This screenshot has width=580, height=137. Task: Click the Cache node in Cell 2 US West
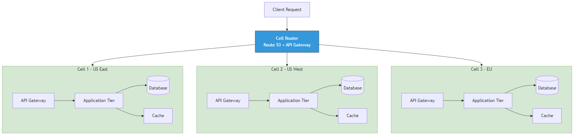click(353, 116)
